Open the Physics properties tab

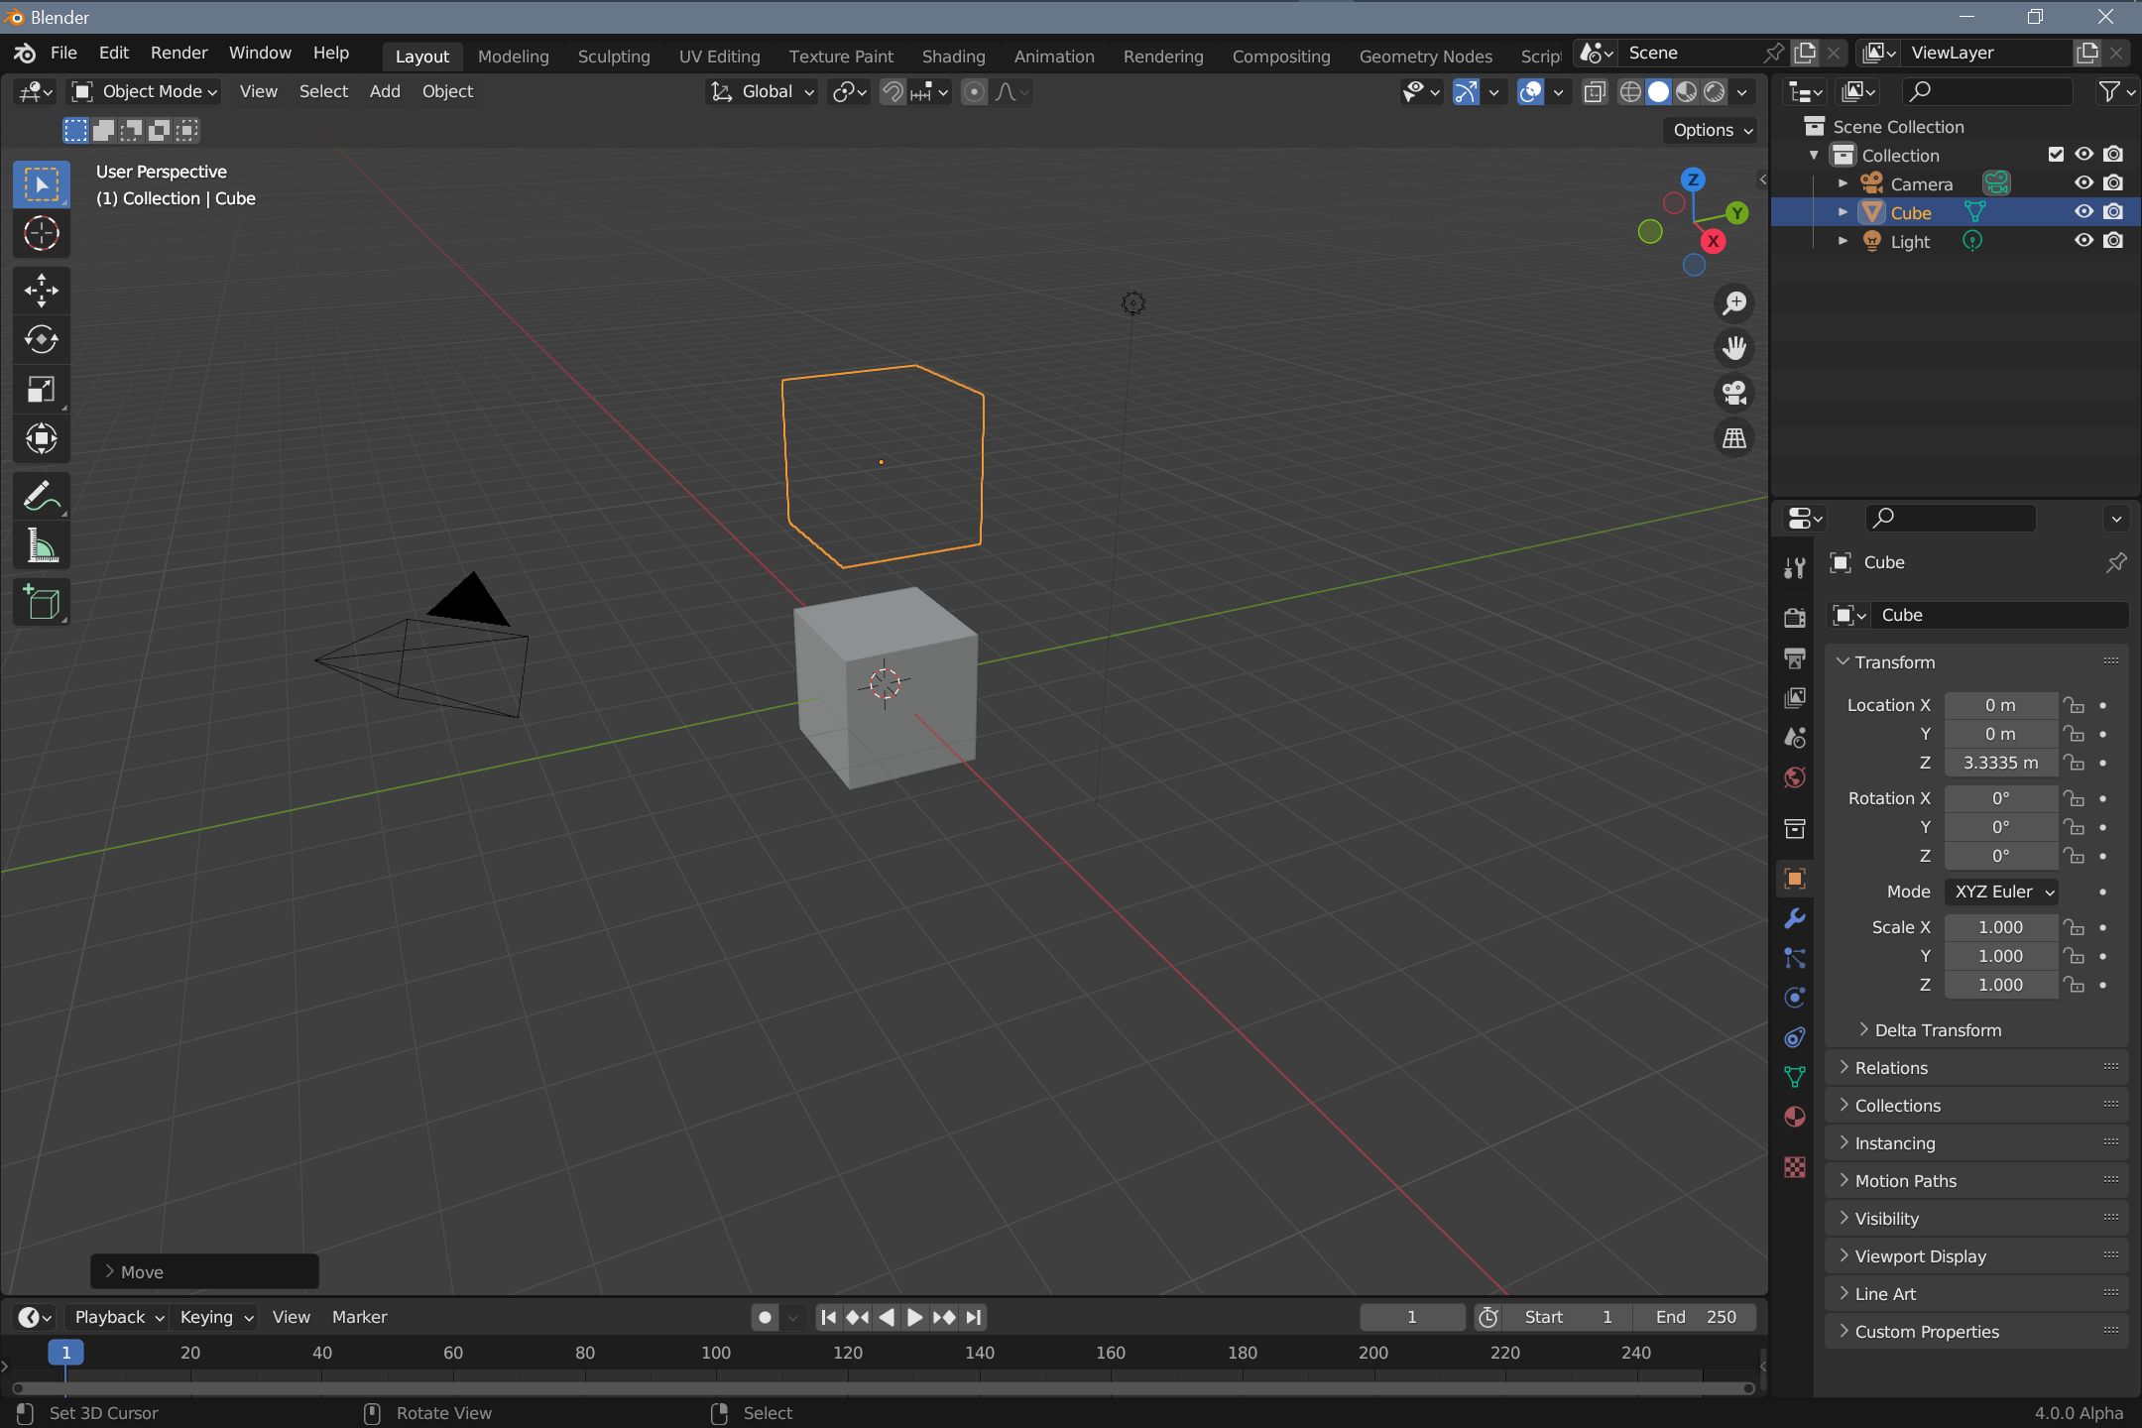(x=1794, y=998)
